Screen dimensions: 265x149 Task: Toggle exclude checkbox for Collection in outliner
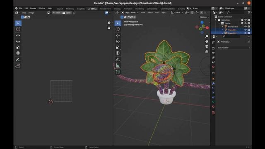(242, 20)
